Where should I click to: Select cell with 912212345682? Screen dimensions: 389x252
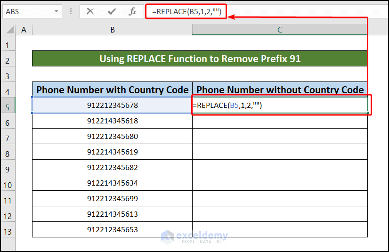[113, 167]
